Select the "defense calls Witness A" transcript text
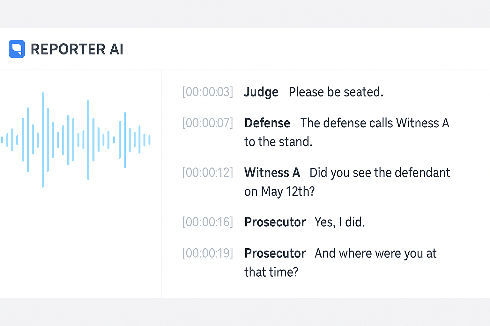 (x=375, y=123)
